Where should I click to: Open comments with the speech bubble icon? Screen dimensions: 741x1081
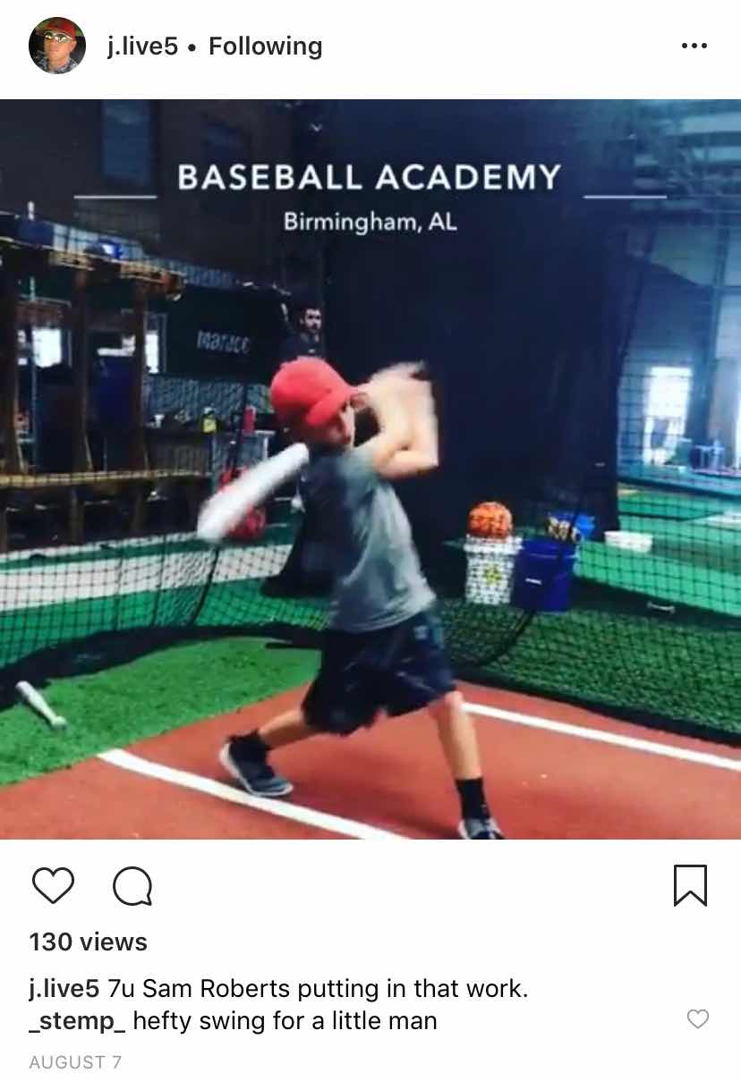pos(132,886)
